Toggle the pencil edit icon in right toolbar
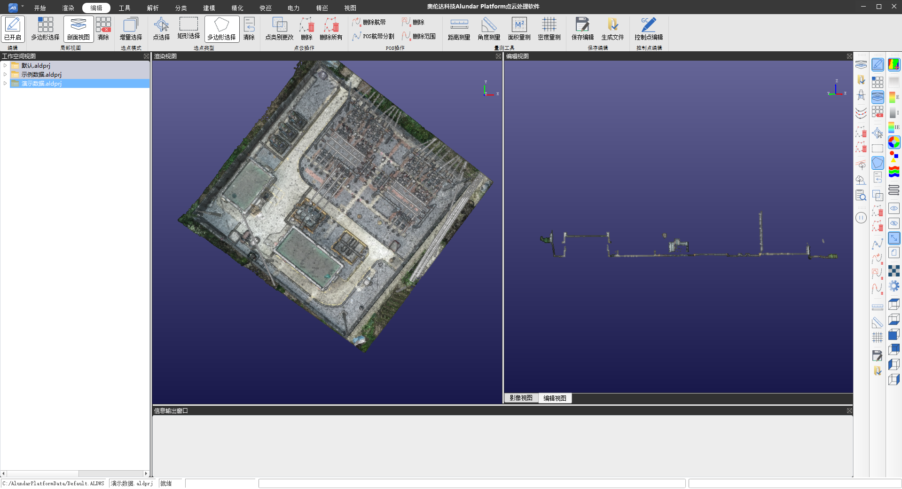This screenshot has height=489, width=902. point(878,65)
